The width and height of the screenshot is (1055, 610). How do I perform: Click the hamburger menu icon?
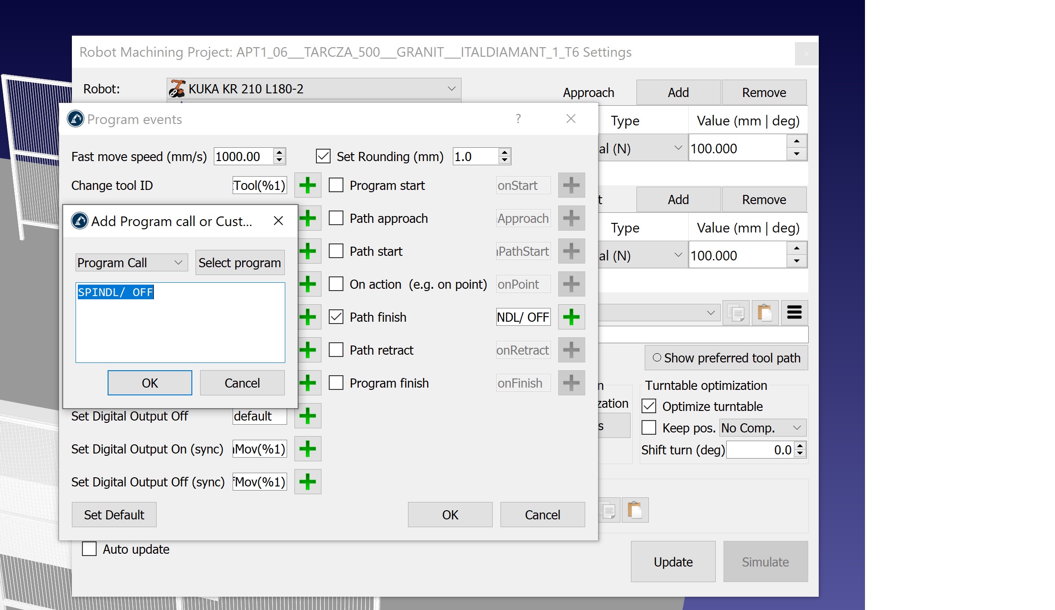point(794,313)
